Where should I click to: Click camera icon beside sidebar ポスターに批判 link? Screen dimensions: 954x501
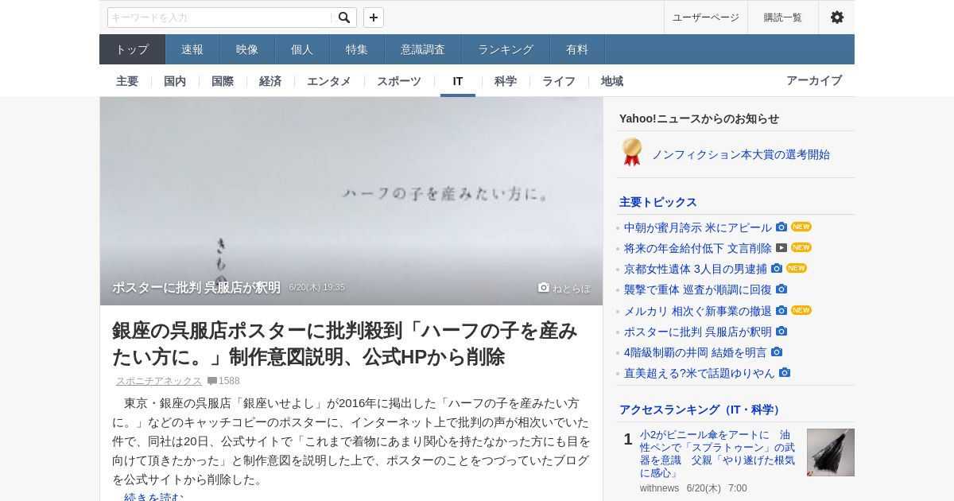coord(781,331)
